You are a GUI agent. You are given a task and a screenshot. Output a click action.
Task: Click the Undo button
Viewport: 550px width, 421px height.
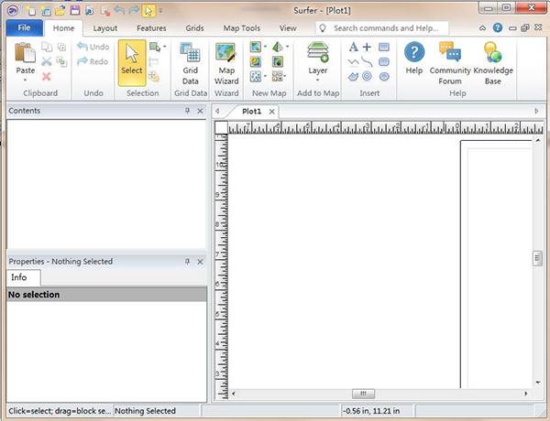[93, 47]
